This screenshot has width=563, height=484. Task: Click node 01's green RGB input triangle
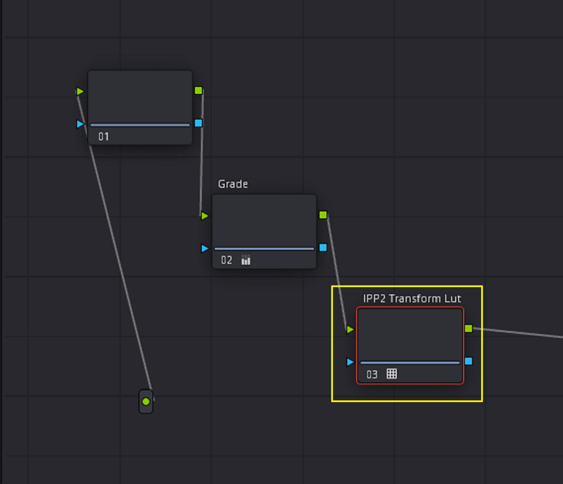[x=80, y=91]
